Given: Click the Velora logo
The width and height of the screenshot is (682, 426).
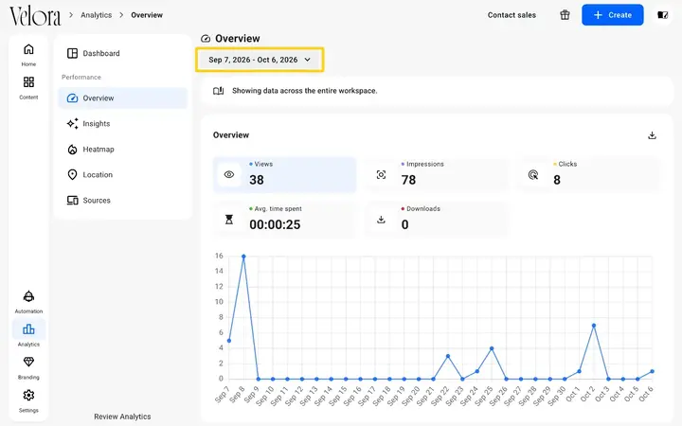Looking at the screenshot, I should pyautogui.click(x=35, y=16).
